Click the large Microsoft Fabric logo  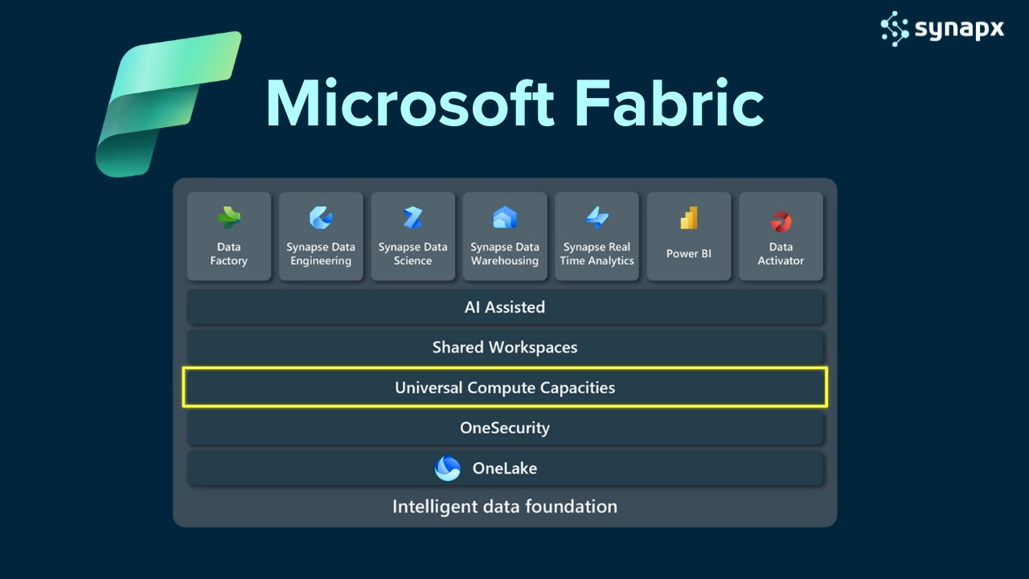tap(168, 104)
